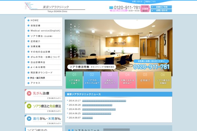The width and height of the screenshot is (197, 131).
Task: Open the 2014.08.07 news link
Action: pyautogui.click(x=87, y=118)
